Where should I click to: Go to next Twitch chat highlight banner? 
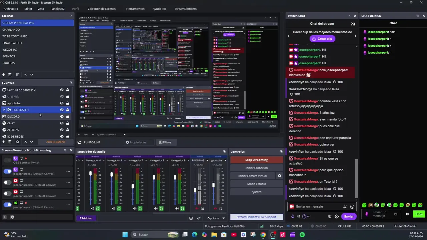click(355, 36)
